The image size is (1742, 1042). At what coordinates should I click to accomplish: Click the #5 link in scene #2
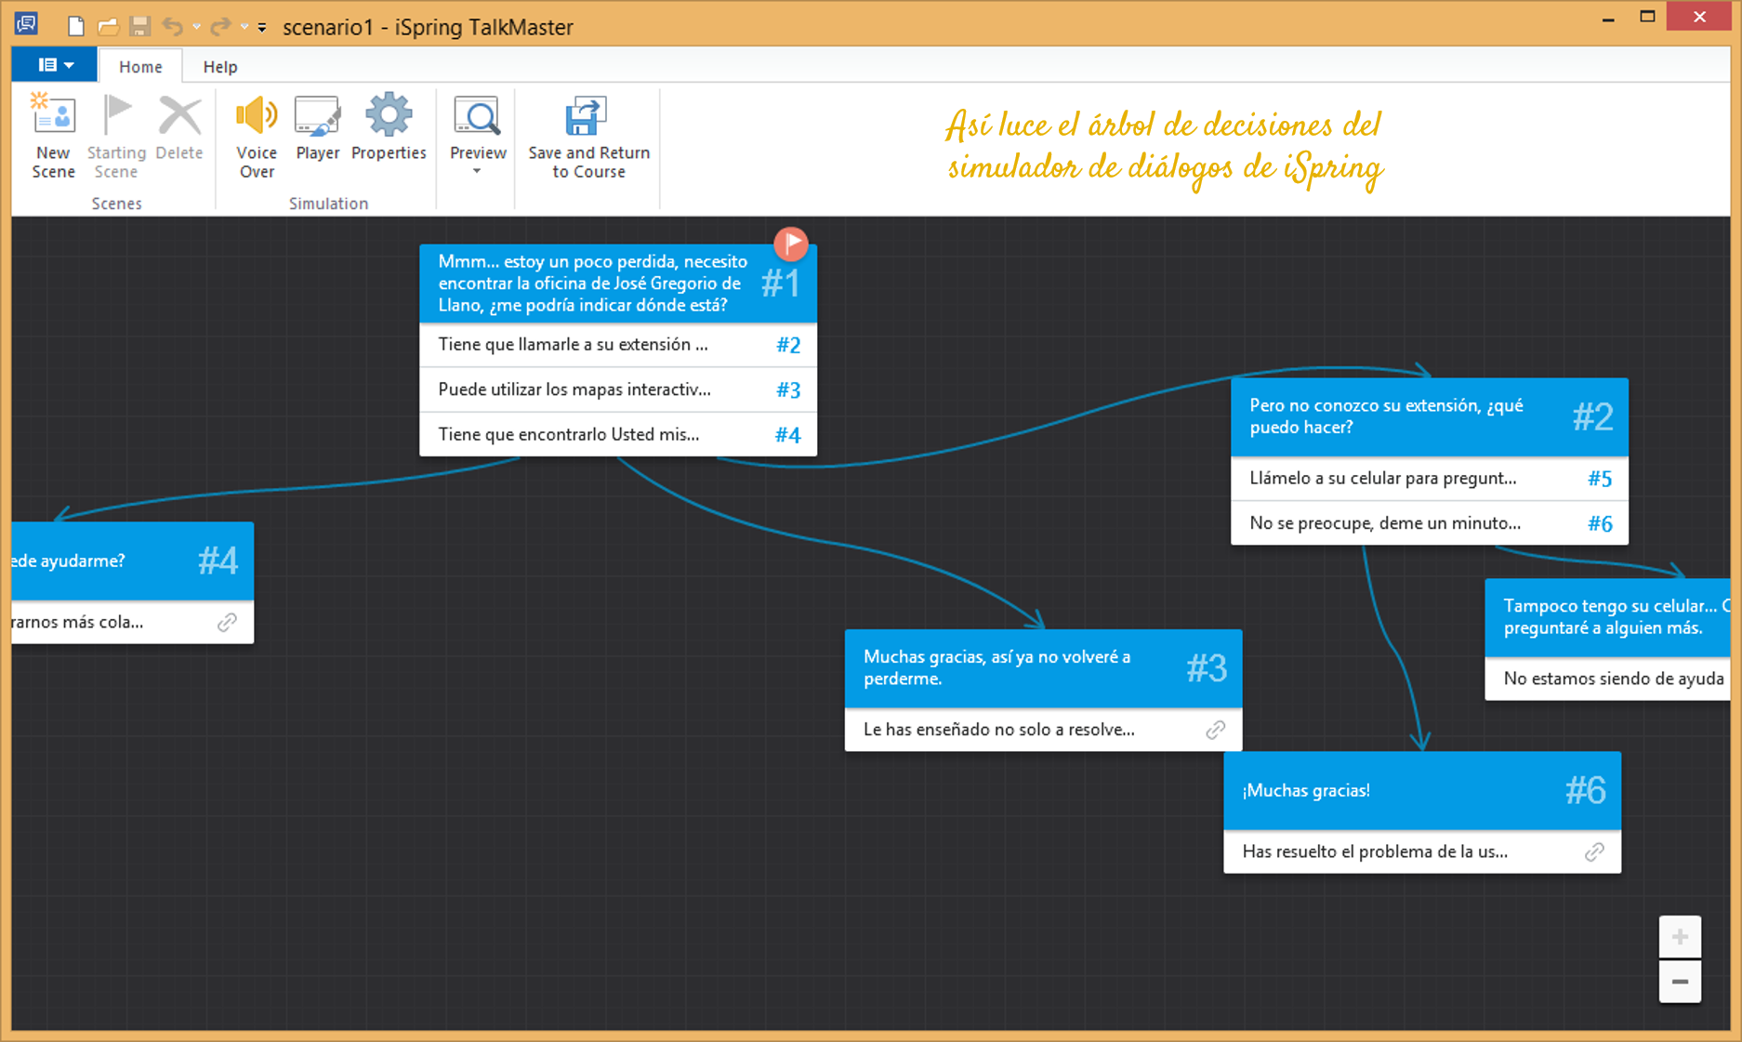[x=1600, y=479]
